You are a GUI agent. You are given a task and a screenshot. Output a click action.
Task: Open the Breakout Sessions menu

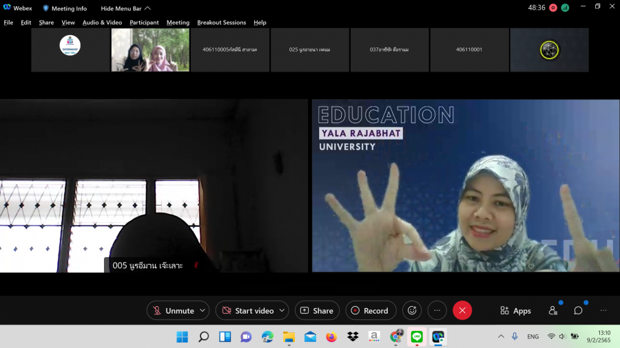click(x=221, y=23)
